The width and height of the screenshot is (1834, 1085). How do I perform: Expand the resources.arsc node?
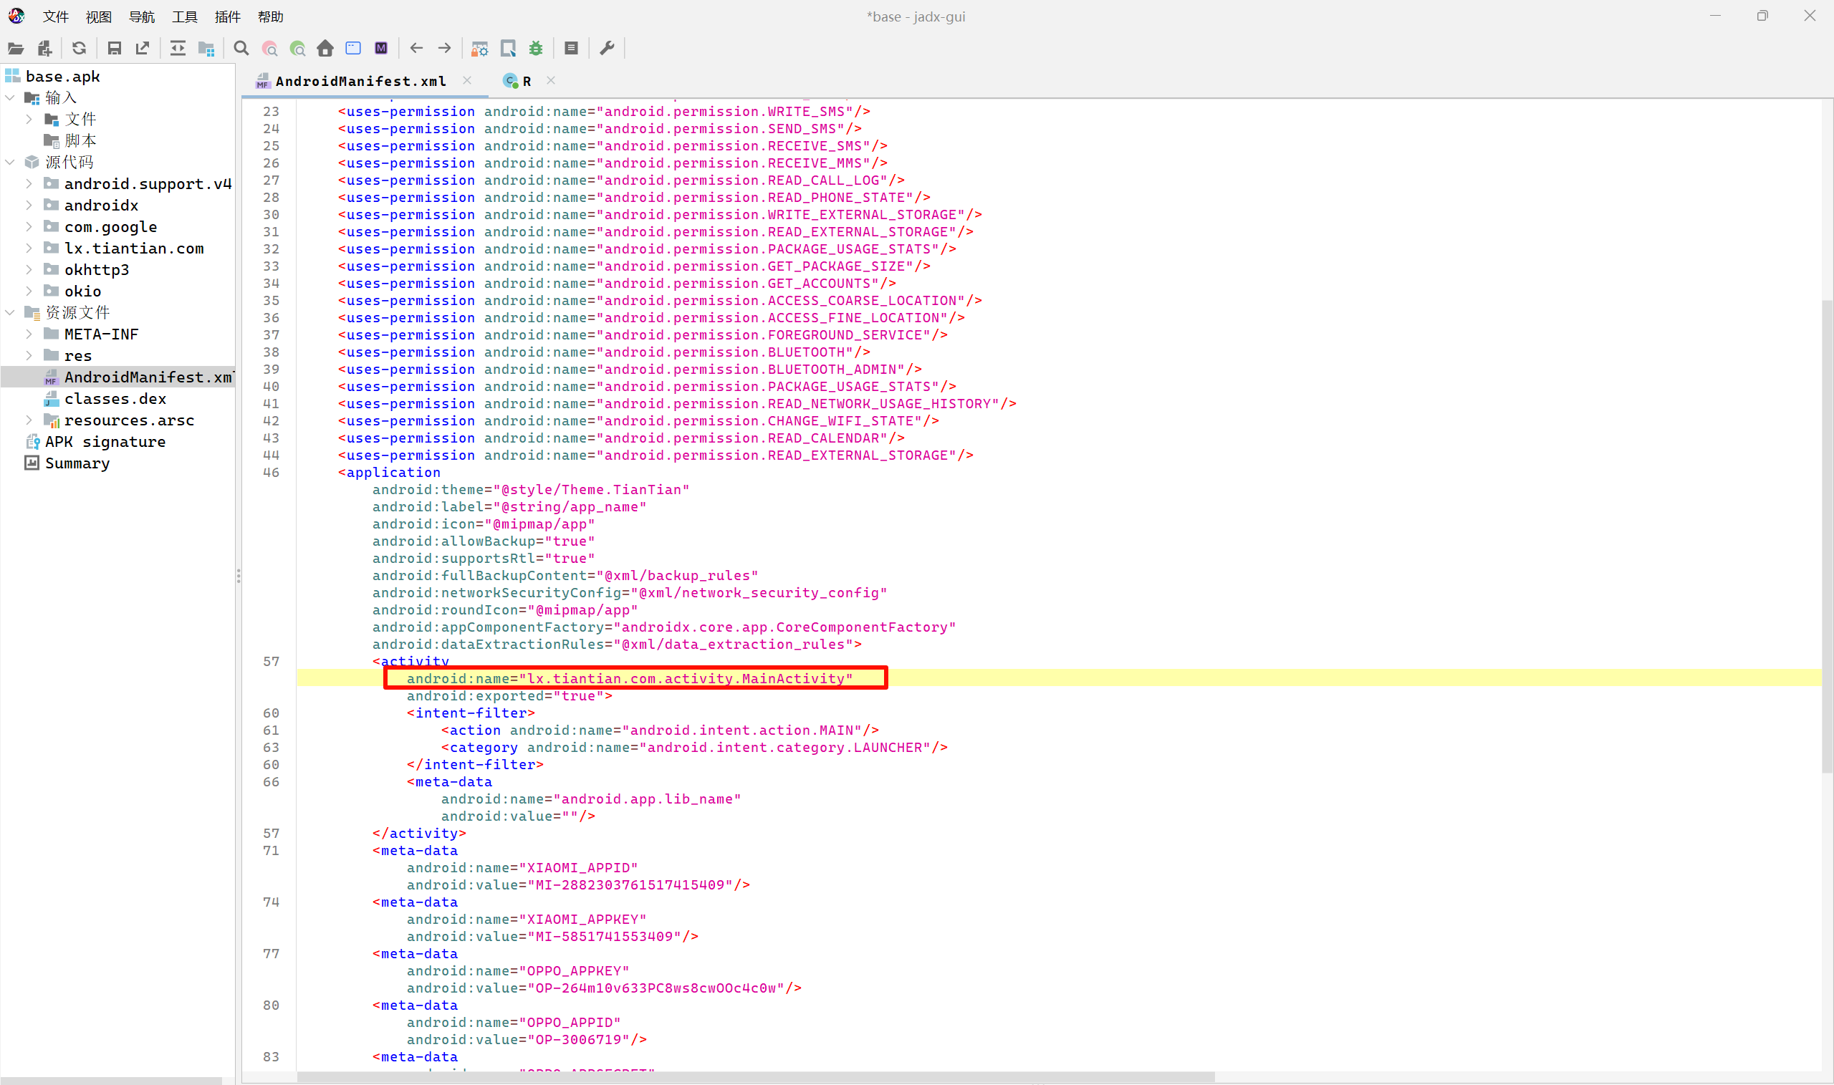(x=29, y=420)
